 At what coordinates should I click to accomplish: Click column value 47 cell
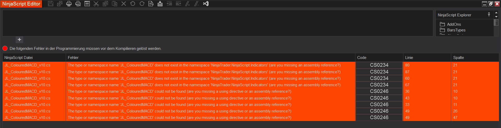475,117
